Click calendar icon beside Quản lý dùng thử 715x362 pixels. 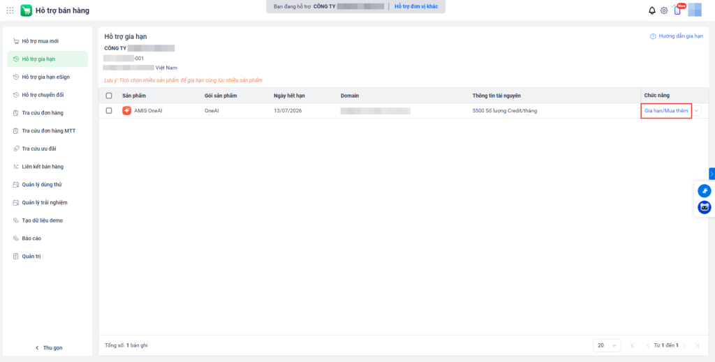click(16, 184)
